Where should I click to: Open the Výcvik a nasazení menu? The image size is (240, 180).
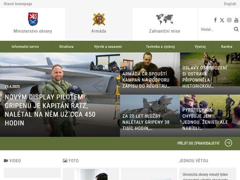click(x=108, y=46)
